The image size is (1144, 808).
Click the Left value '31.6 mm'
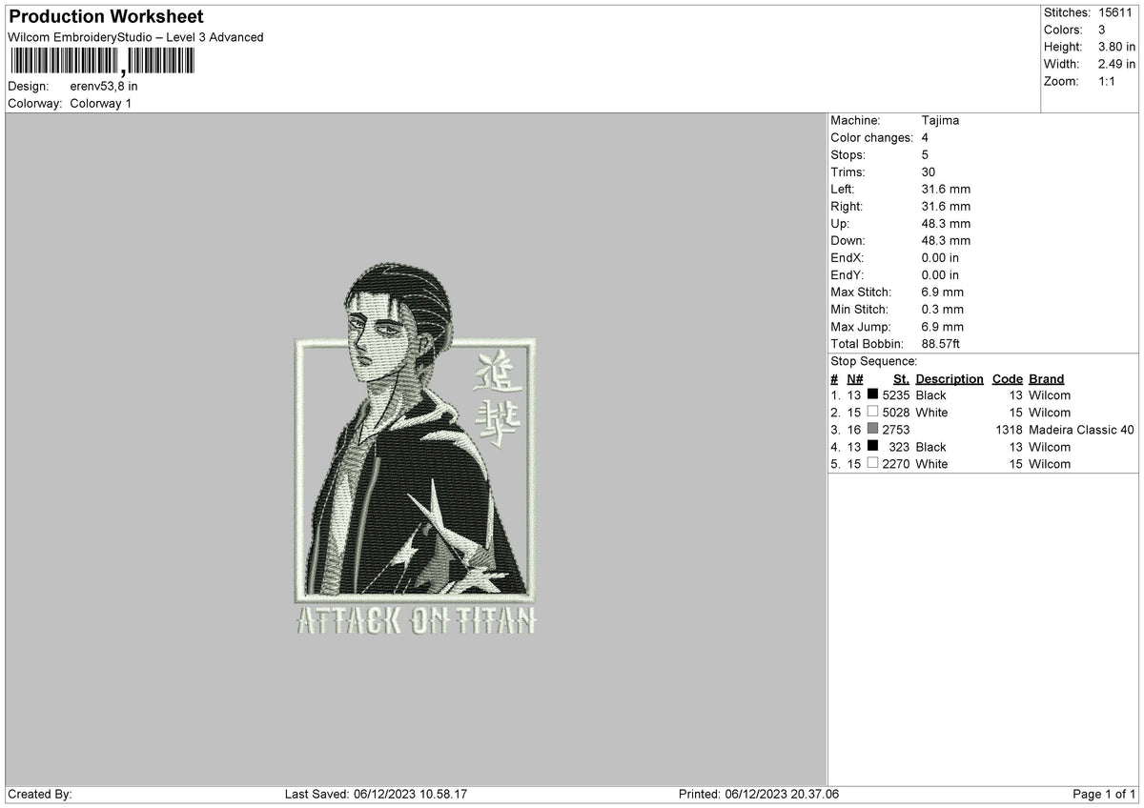click(946, 189)
